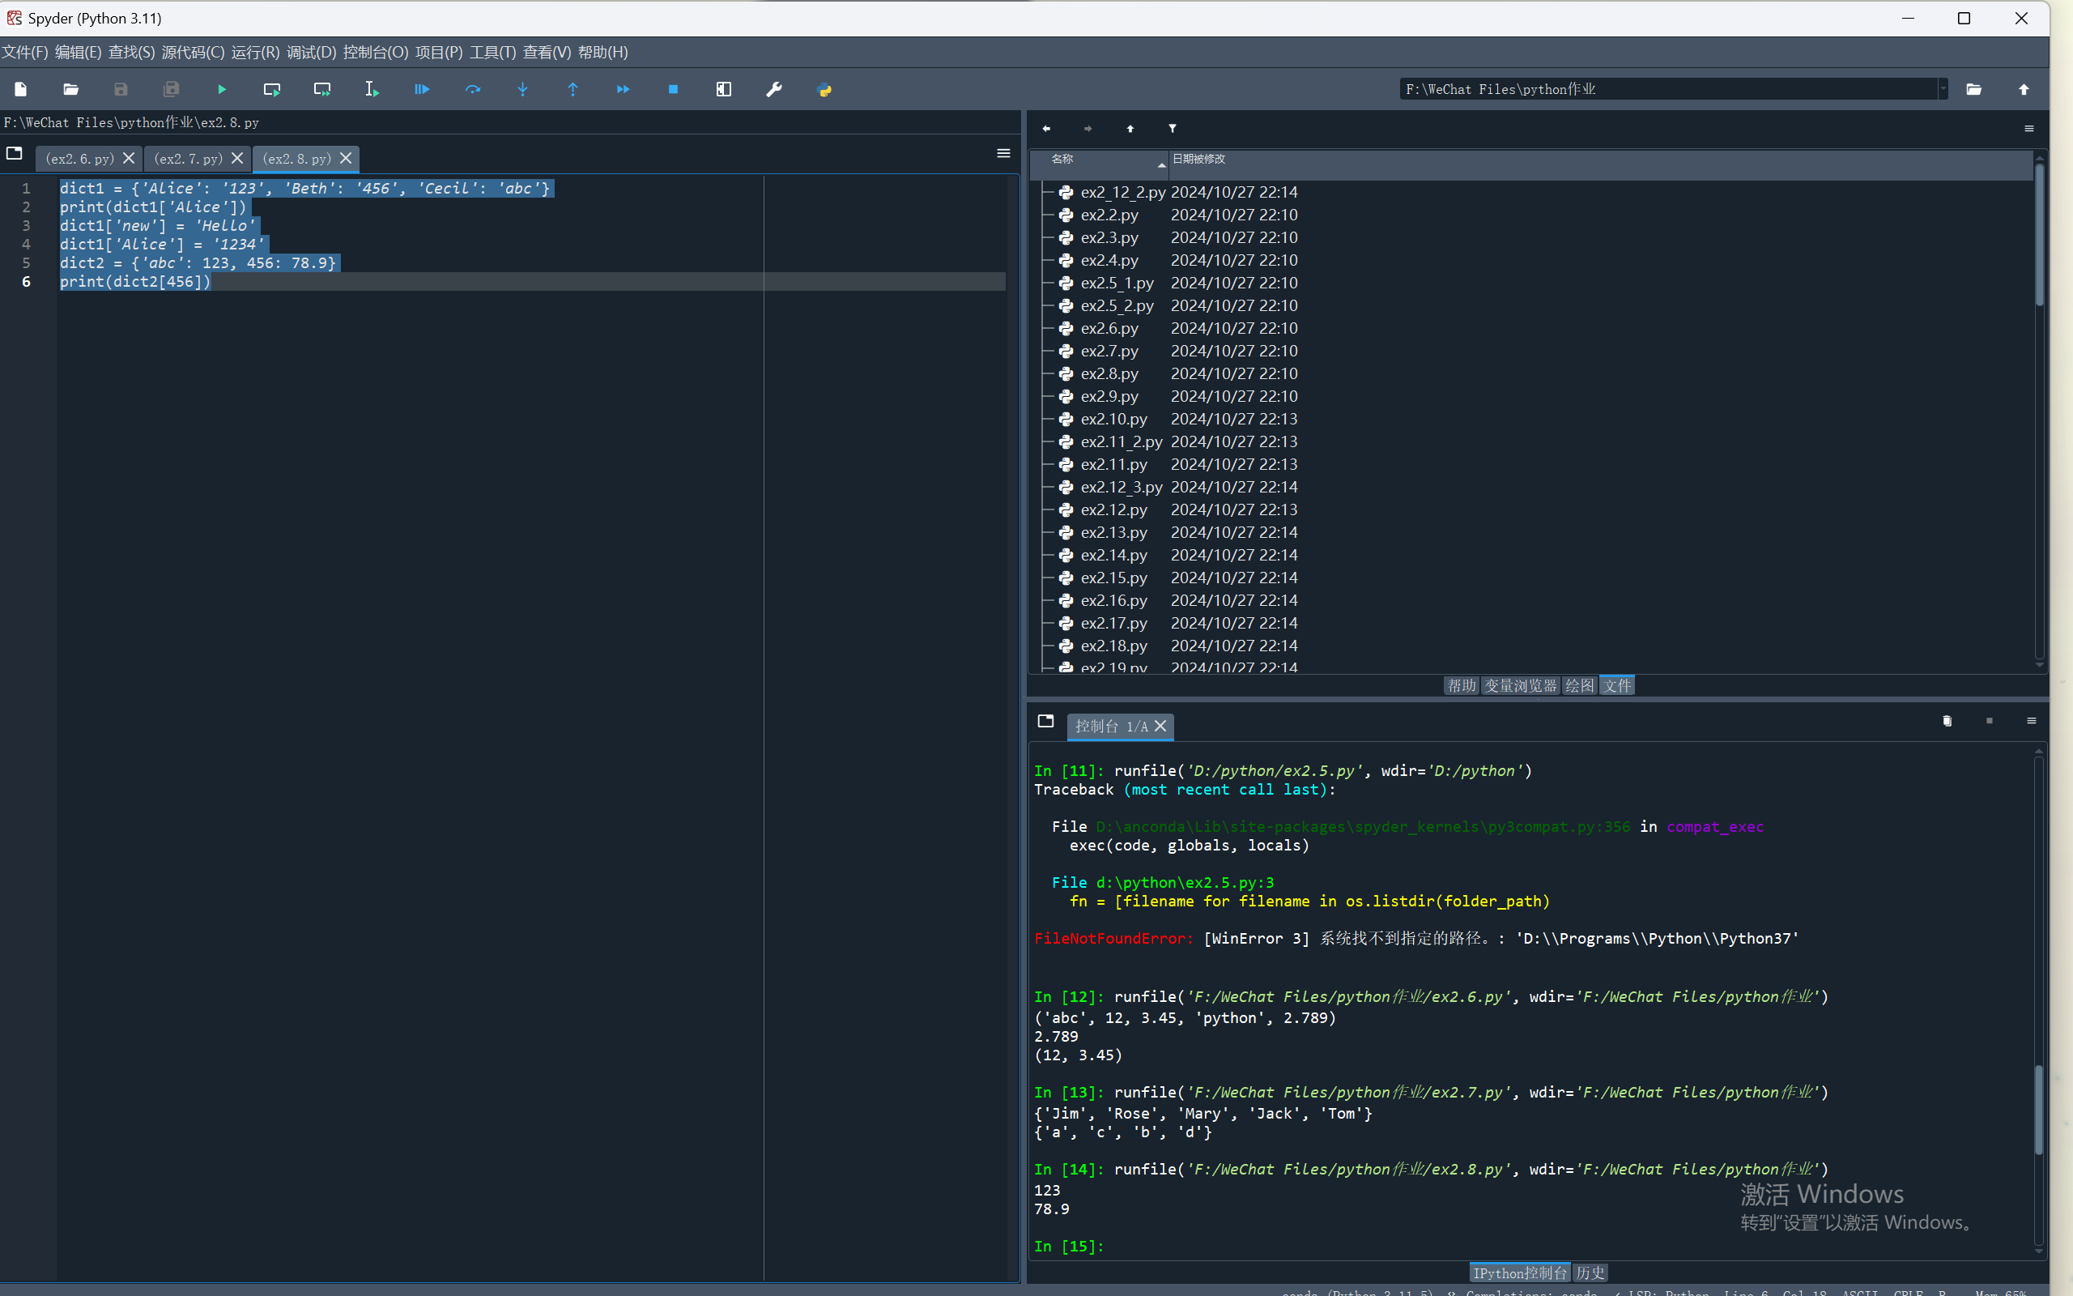Switch to the 绘图 pane tab
Screen dimensions: 2073x1296
click(x=1580, y=686)
